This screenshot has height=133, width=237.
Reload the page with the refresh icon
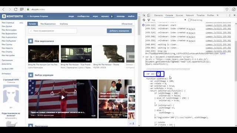coord(16,9)
